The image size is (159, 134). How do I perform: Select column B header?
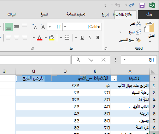[95, 71]
